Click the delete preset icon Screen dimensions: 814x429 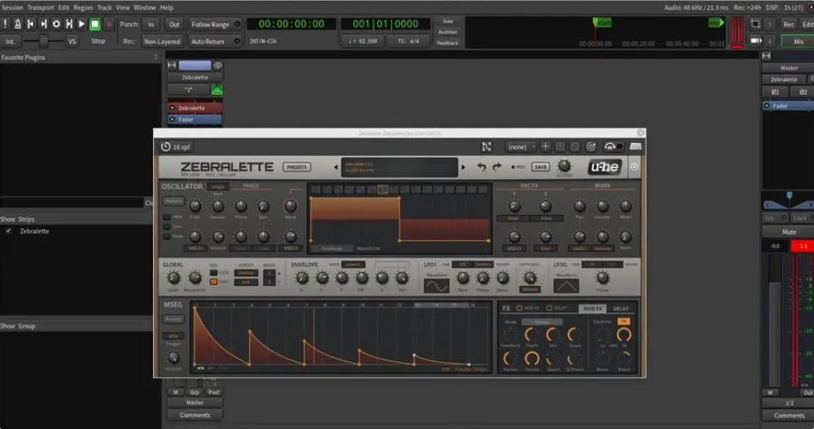coord(575,147)
